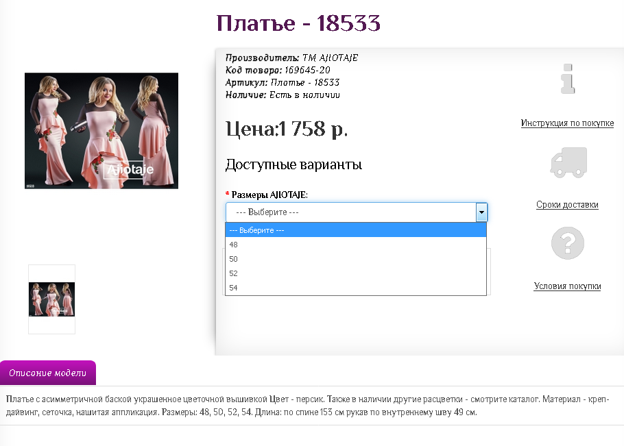Choose size 52 from the list
The width and height of the screenshot is (624, 446).
tap(356, 273)
